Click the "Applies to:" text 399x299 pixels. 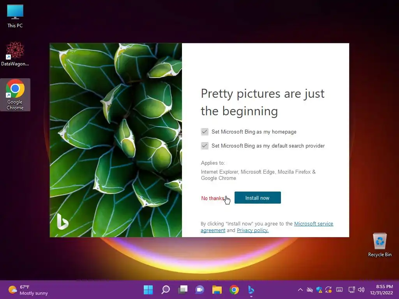click(213, 163)
